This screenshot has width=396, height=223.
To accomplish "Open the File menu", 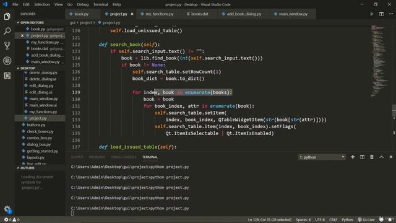I will pyautogui.click(x=15, y=4).
